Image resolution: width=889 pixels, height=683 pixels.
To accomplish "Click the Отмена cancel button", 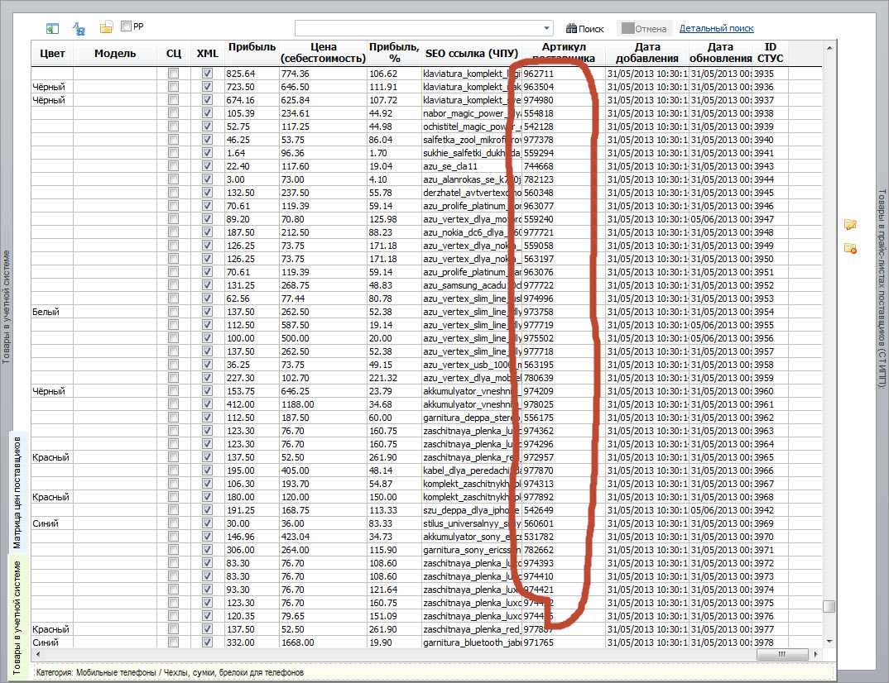I will tap(644, 28).
